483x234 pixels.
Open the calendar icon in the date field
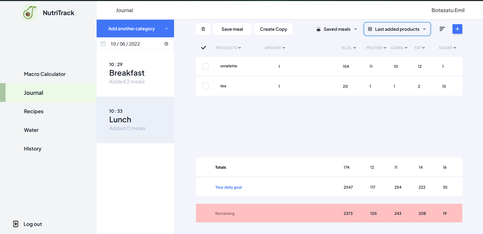tap(103, 43)
